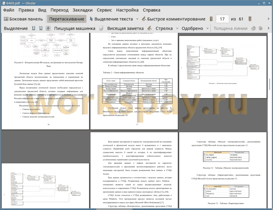This screenshot has width=273, height=210.
Task: Select the Пишущая машинка typewriter tool
Action: [x=75, y=28]
